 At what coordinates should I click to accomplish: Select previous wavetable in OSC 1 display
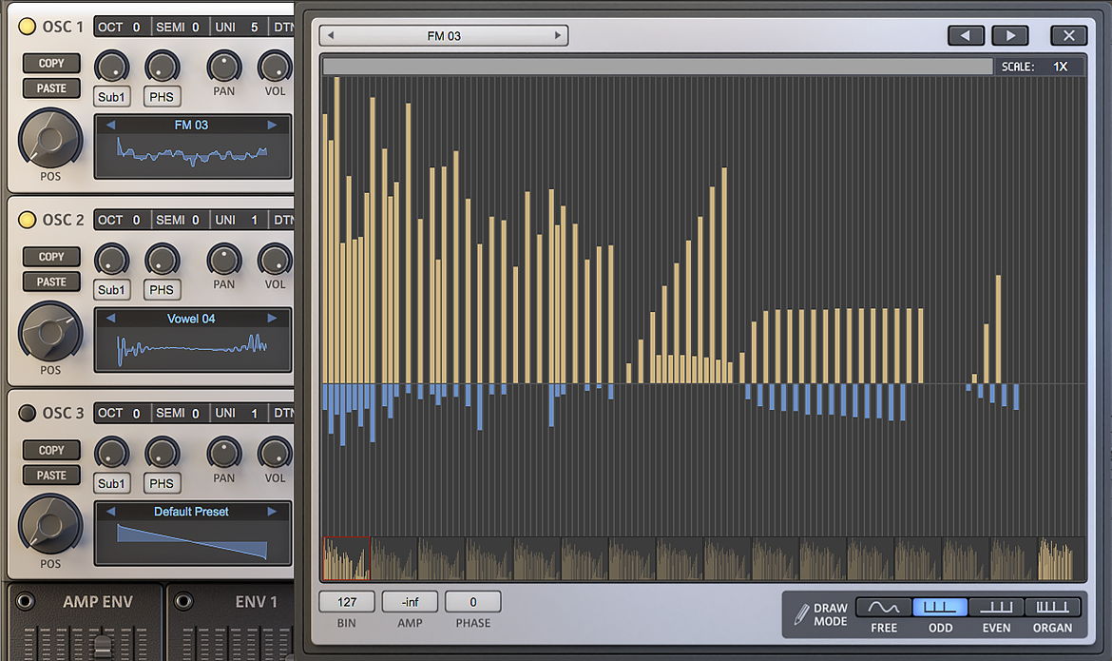(110, 125)
